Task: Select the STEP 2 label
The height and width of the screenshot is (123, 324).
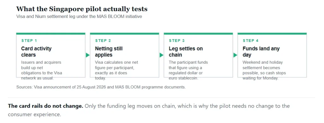Action: click(x=103, y=41)
